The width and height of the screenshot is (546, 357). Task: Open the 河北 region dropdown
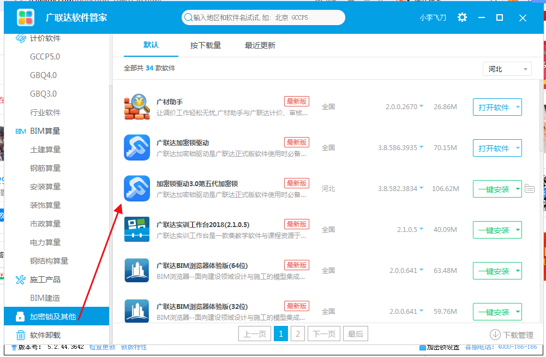point(507,69)
